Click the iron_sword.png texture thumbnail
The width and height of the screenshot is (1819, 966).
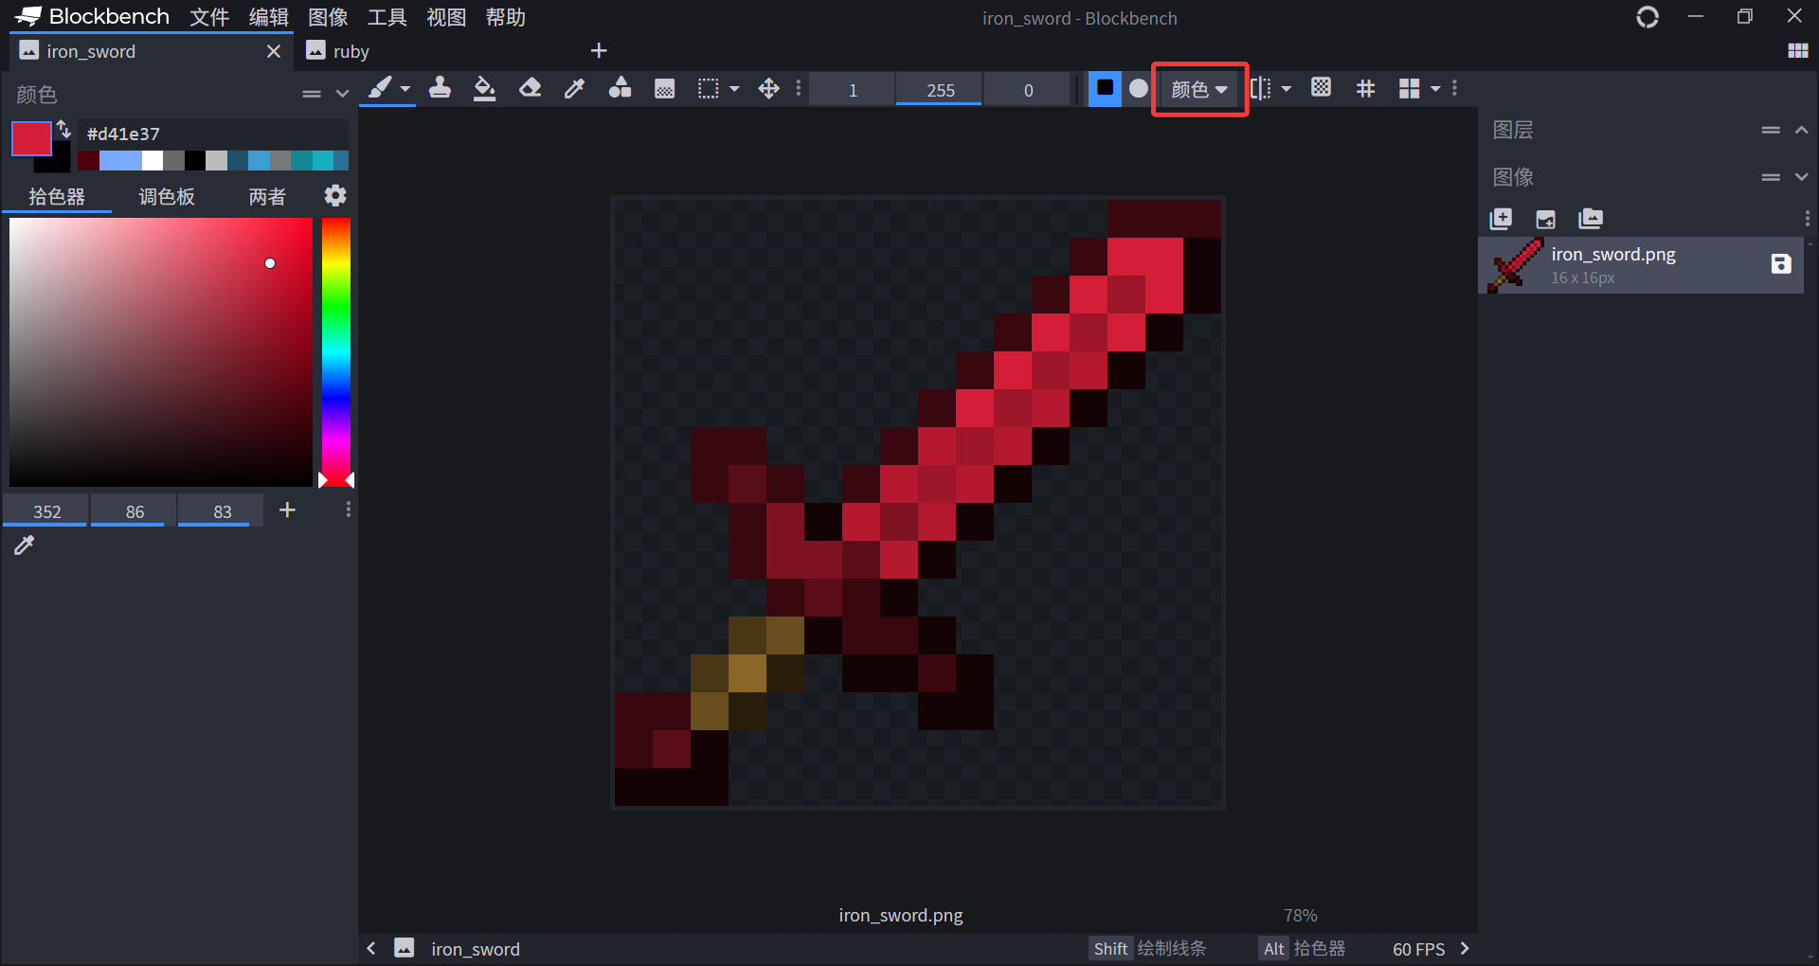(x=1513, y=264)
